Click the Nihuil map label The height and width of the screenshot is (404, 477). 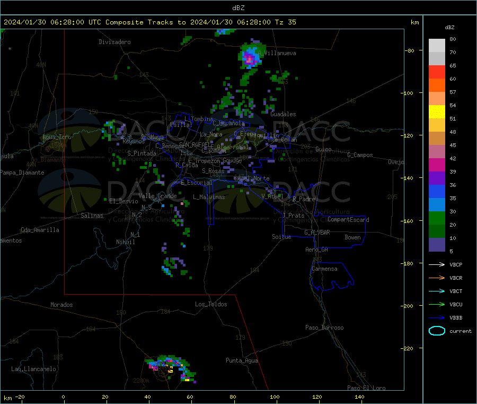click(126, 242)
